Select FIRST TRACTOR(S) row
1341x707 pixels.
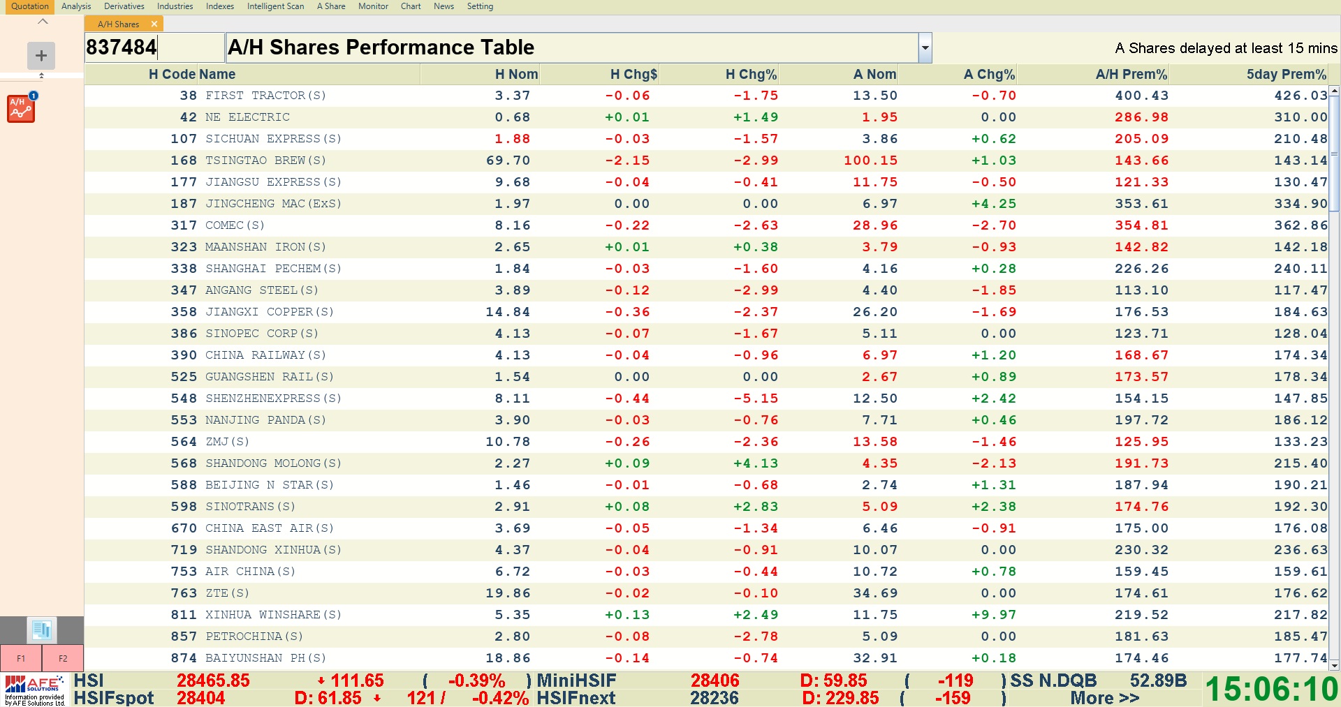[706, 96]
